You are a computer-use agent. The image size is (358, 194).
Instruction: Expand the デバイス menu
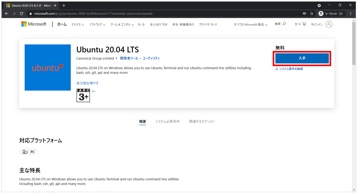click(x=78, y=24)
